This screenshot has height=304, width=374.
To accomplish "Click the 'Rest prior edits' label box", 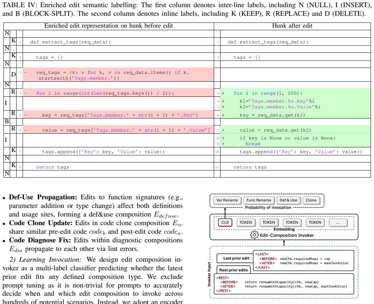I will 234,270.
